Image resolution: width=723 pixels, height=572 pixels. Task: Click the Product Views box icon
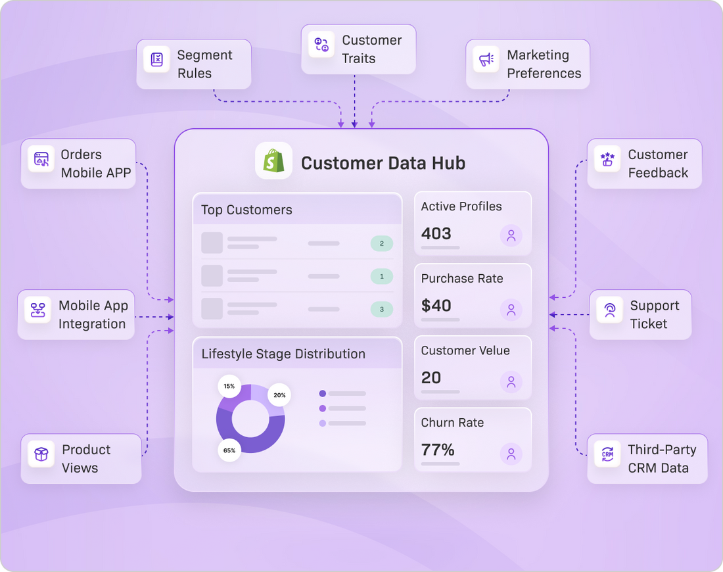pos(41,454)
